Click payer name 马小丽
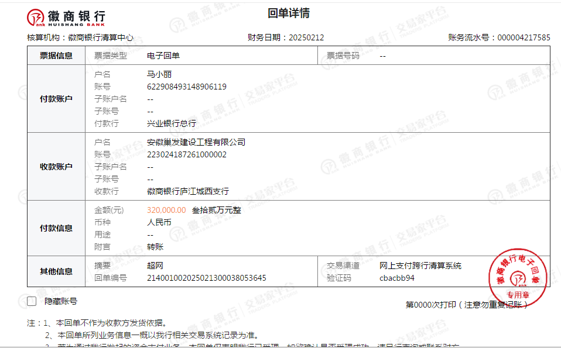Screen dimensions: 561x348 159,74
